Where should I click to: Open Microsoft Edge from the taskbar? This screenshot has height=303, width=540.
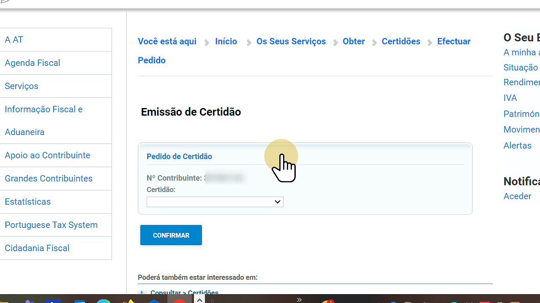[104, 301]
